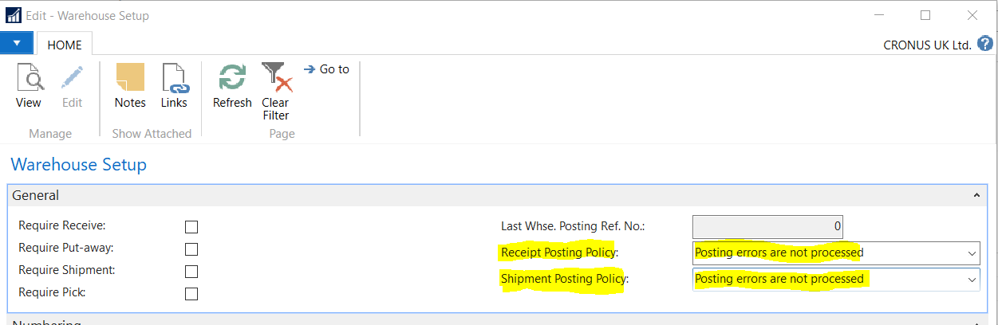Toggle the Require Pick checkbox
Screen dimensions: 998x325
click(191, 293)
